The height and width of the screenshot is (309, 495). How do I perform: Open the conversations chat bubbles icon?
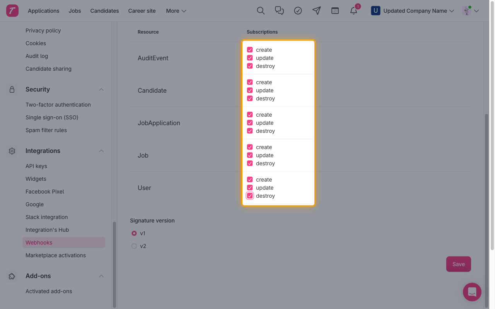point(279,11)
